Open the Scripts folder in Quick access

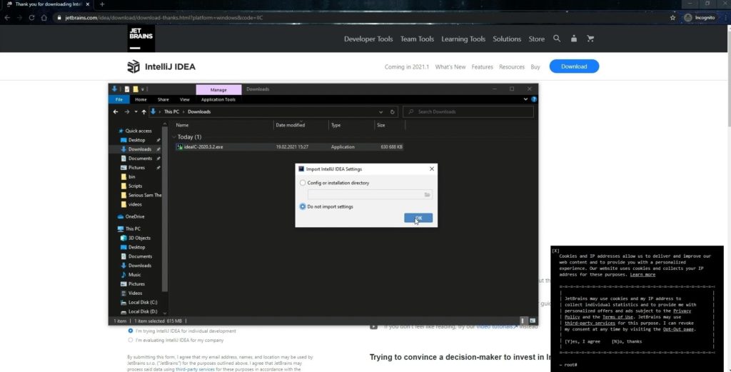[131, 186]
